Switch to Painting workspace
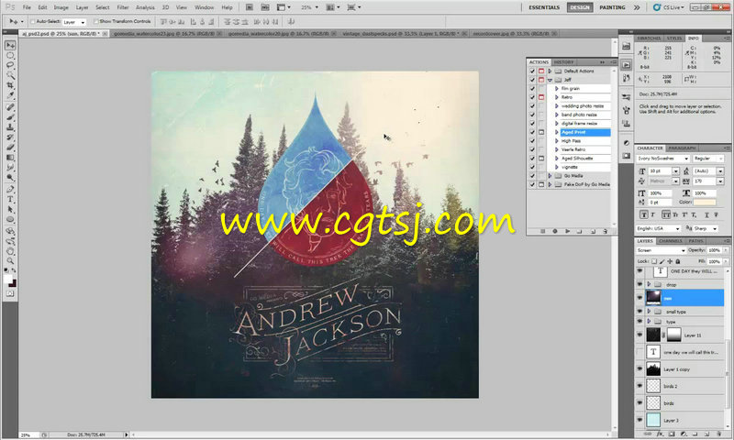The height and width of the screenshot is (440, 734). [x=612, y=7]
